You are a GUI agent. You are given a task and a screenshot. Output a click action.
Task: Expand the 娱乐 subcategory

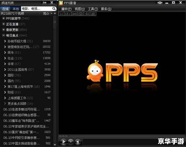click(5, 52)
